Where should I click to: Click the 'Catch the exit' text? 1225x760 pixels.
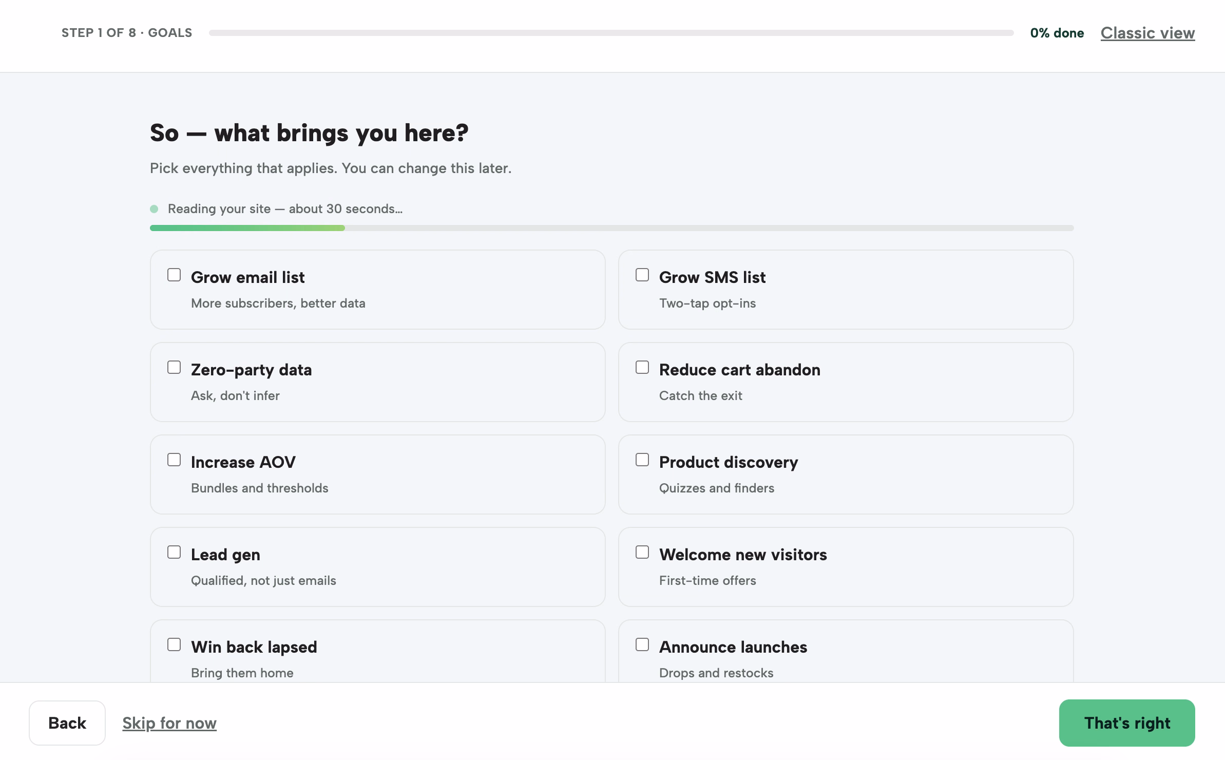click(x=701, y=396)
